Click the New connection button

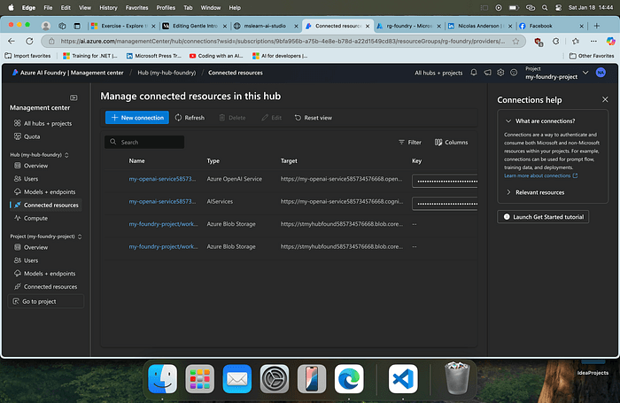click(136, 118)
